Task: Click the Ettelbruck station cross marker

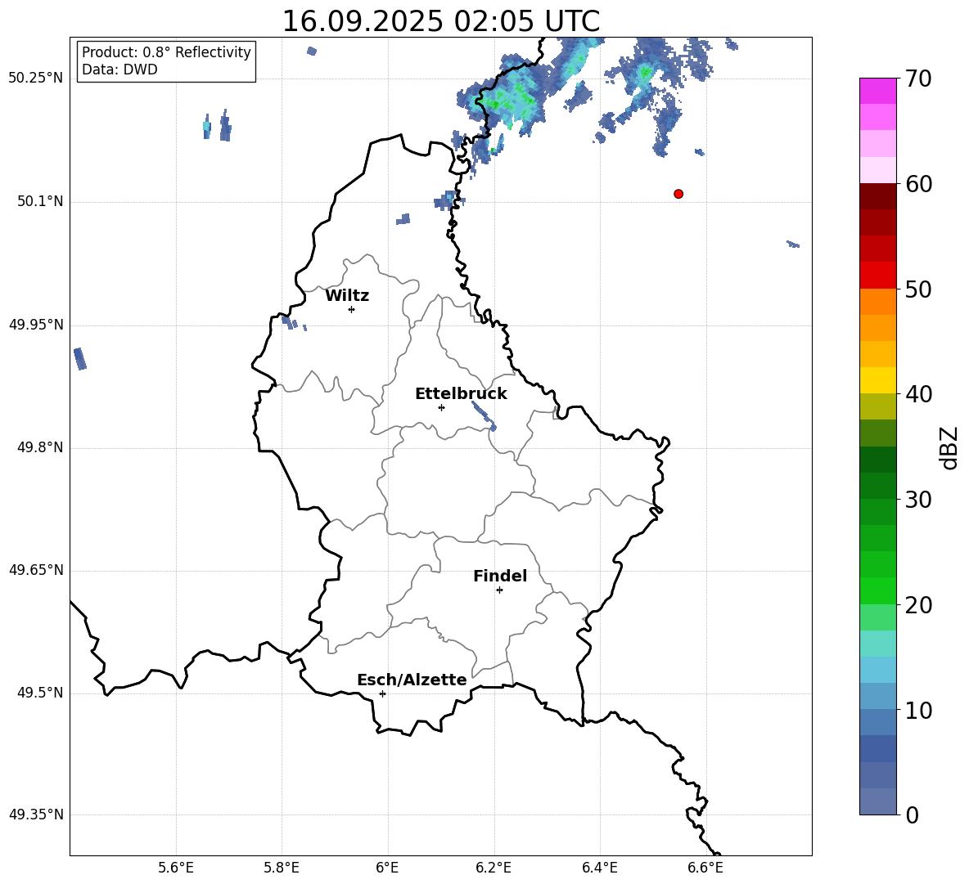Action: pos(441,407)
